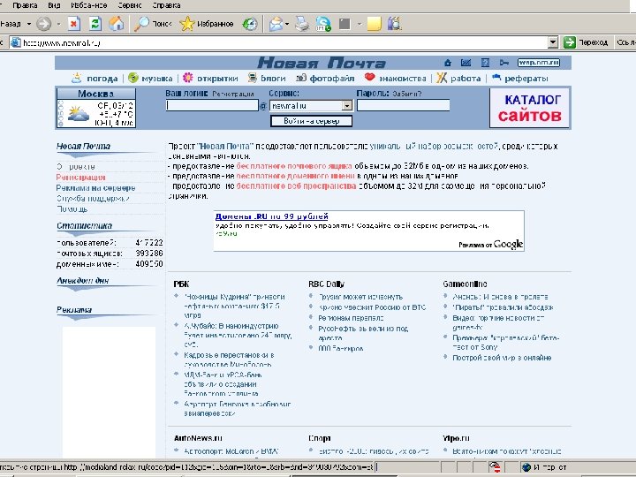Open the Избранное menu in menu bar
The width and height of the screenshot is (636, 477).
88,5
